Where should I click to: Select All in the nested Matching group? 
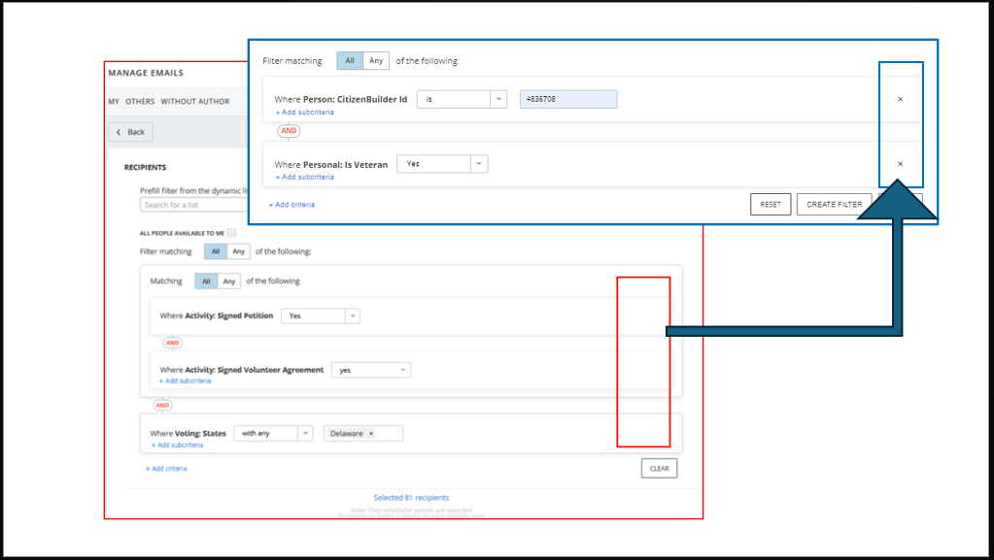(206, 281)
